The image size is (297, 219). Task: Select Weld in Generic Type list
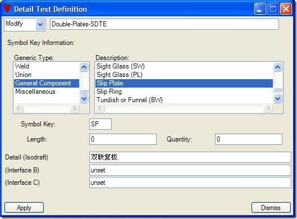coord(47,66)
